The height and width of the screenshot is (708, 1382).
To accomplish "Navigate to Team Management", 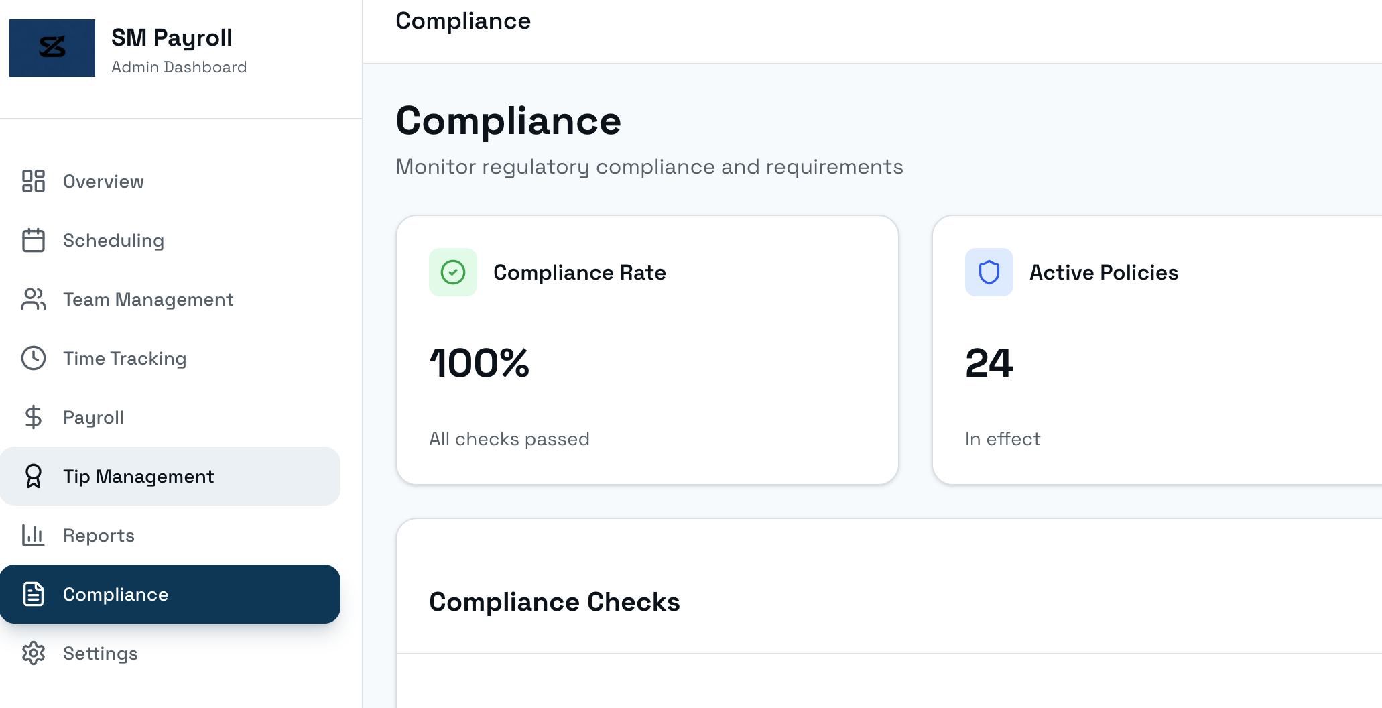I will [x=148, y=299].
